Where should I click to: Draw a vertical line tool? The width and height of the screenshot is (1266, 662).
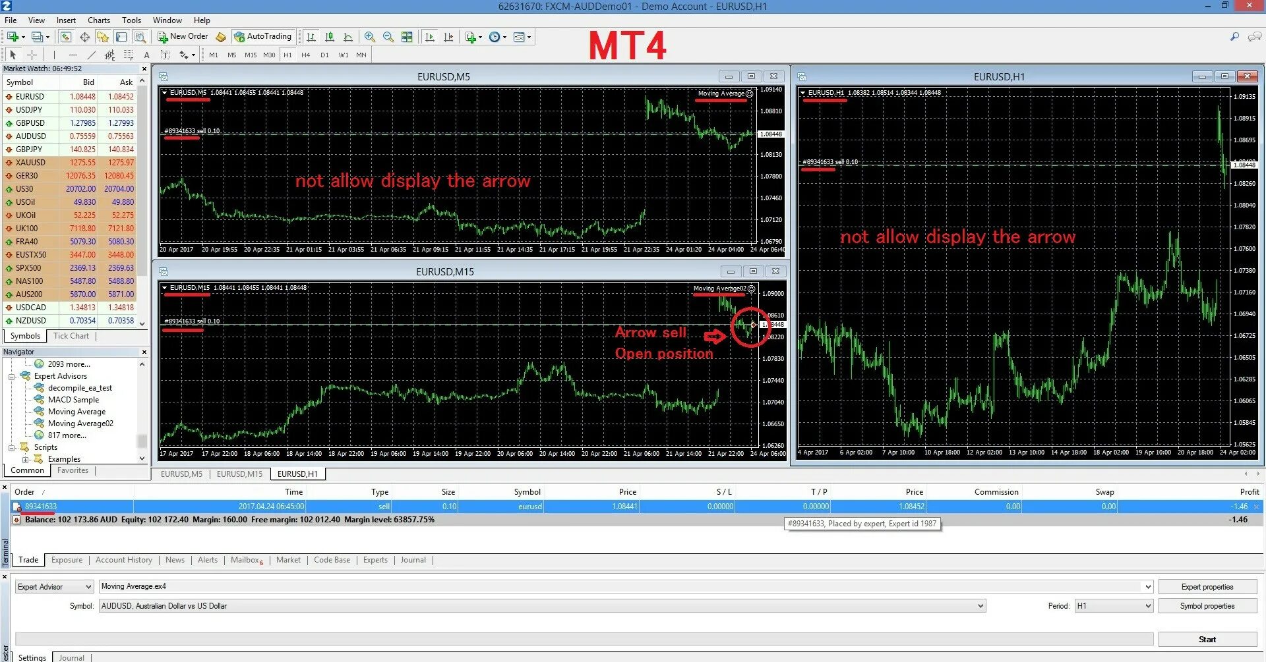(x=54, y=55)
